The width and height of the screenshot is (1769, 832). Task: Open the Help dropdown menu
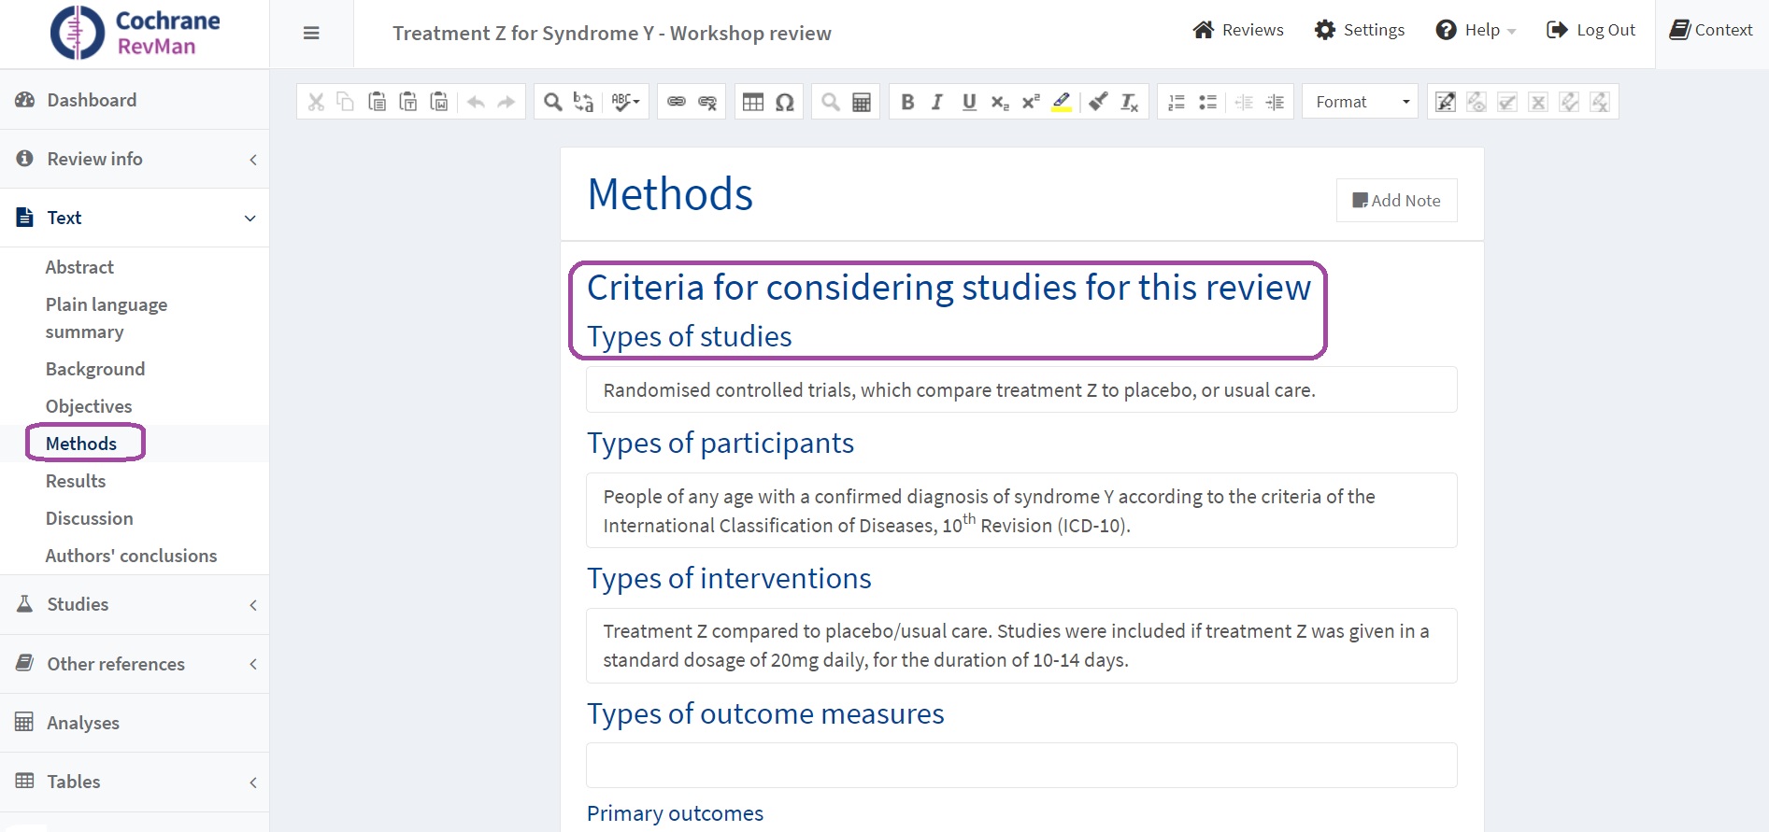pyautogui.click(x=1477, y=30)
